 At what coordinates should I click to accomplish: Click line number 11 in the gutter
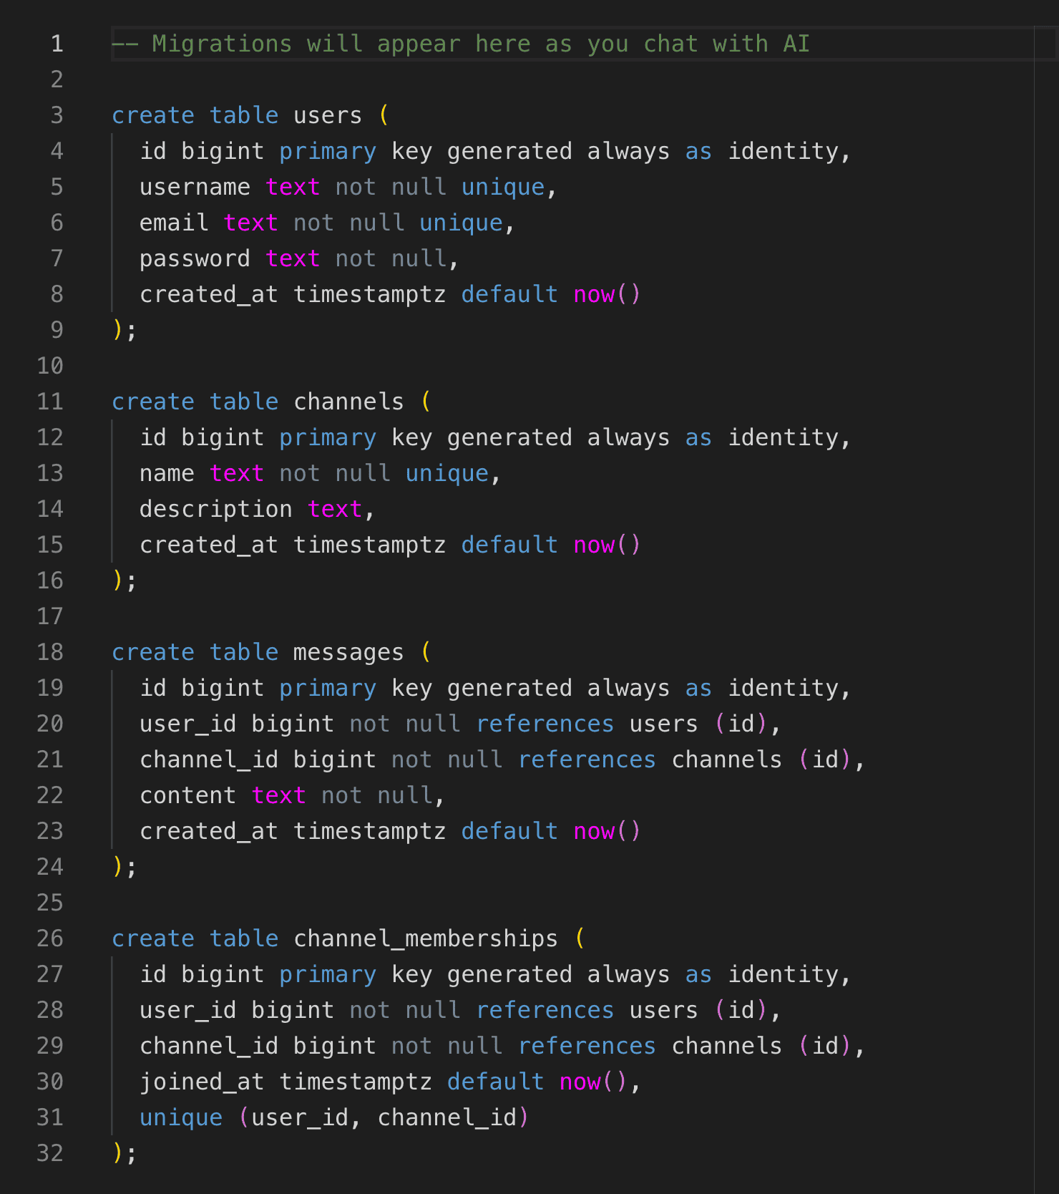click(50, 402)
